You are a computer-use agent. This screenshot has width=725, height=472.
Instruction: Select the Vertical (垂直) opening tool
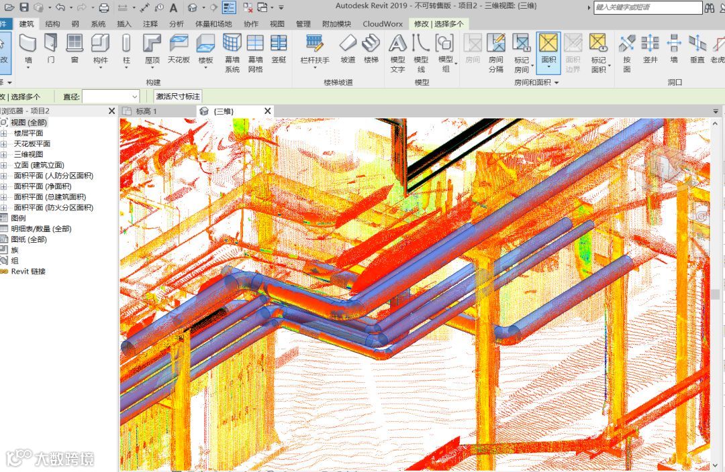697,48
